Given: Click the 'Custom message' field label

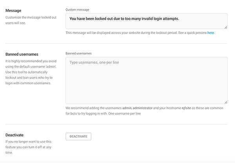Looking at the screenshot, I should [x=77, y=10].
